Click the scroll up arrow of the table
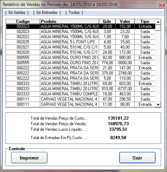Viewport: 167px width, 172px height. point(158,22)
